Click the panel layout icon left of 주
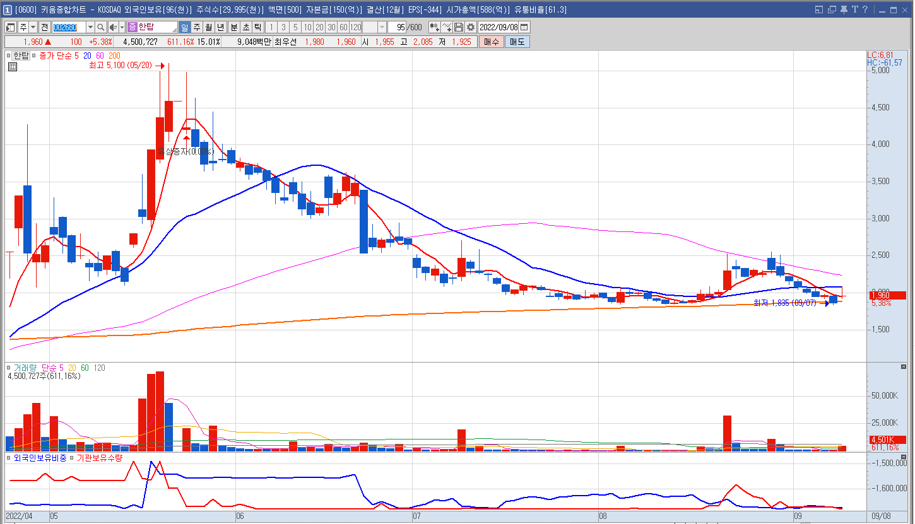 pos(10,27)
